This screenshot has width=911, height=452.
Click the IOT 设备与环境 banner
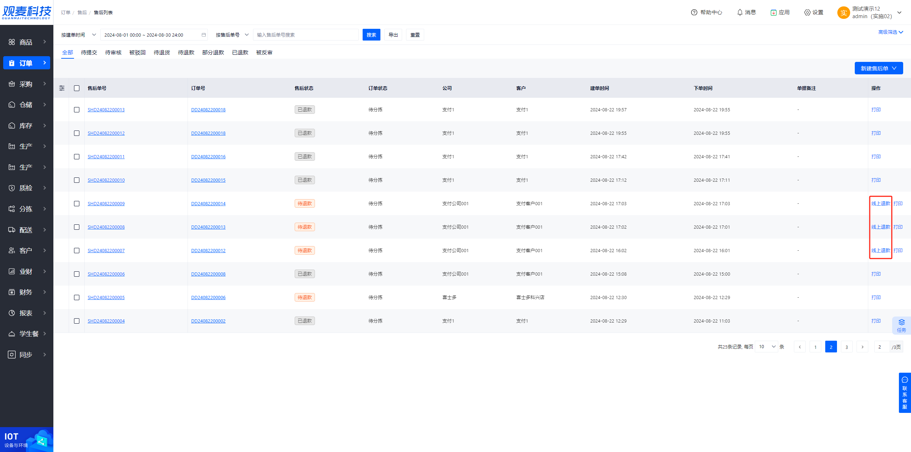tap(27, 440)
